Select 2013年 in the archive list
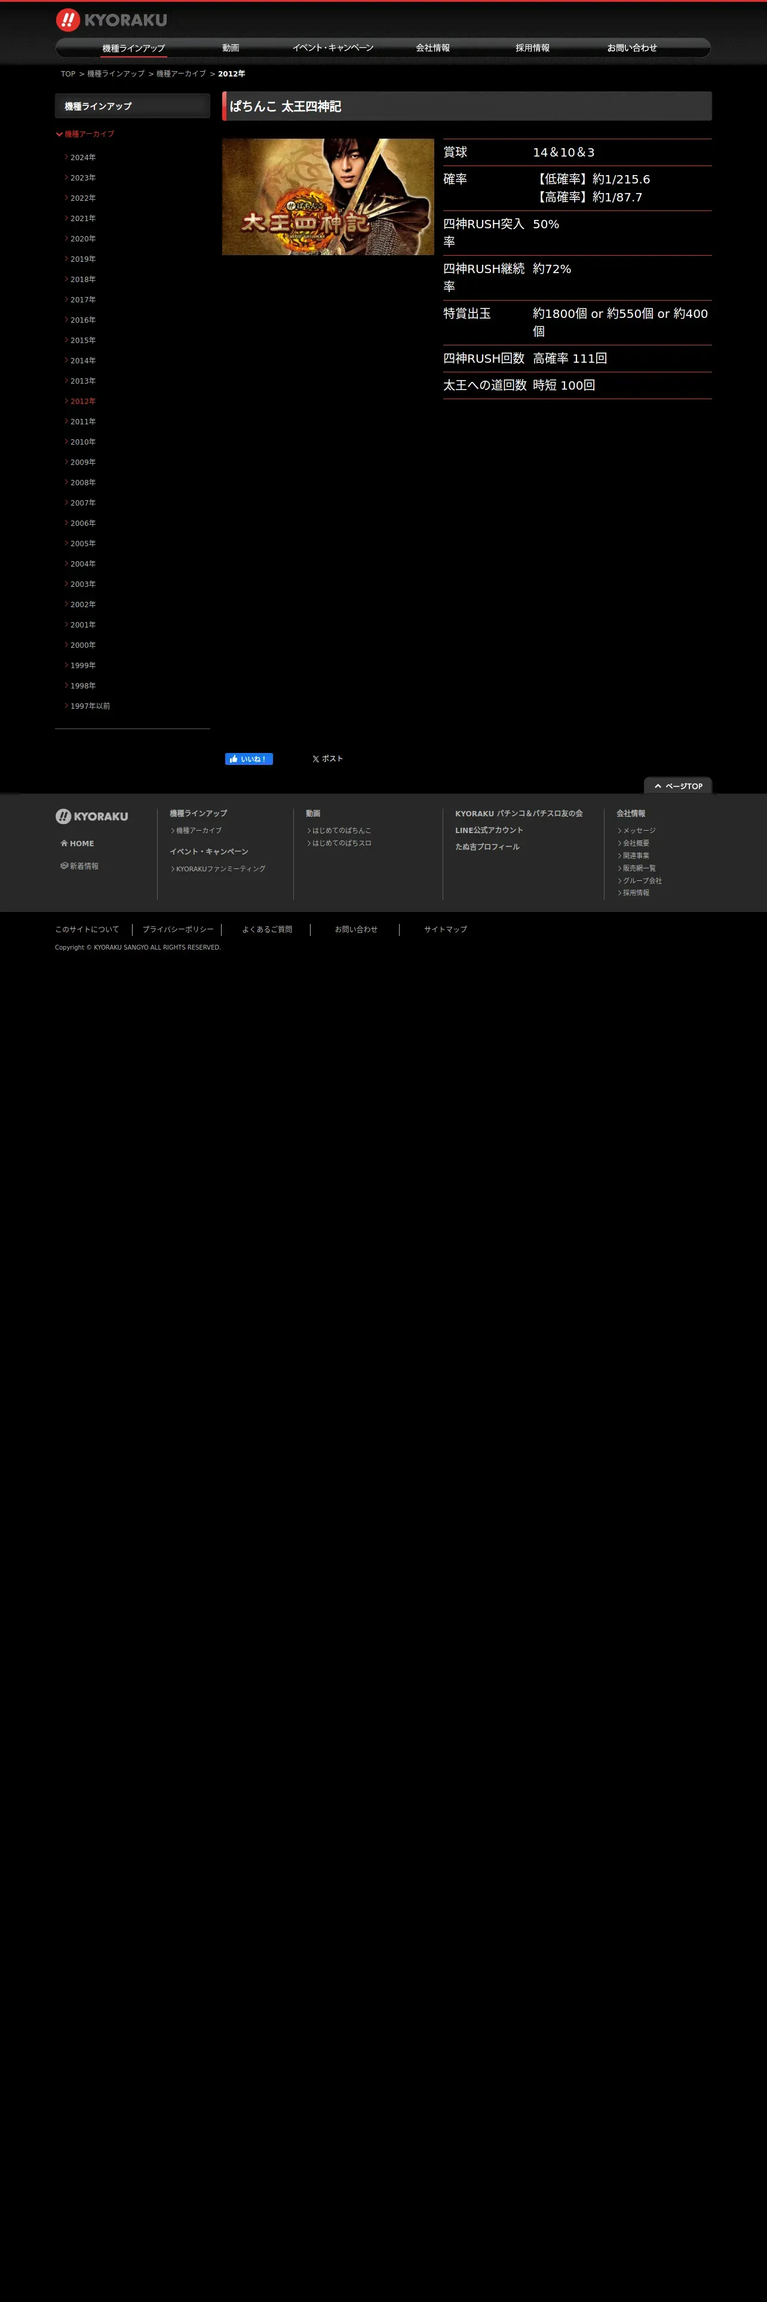This screenshot has height=2302, width=767. pos(82,381)
